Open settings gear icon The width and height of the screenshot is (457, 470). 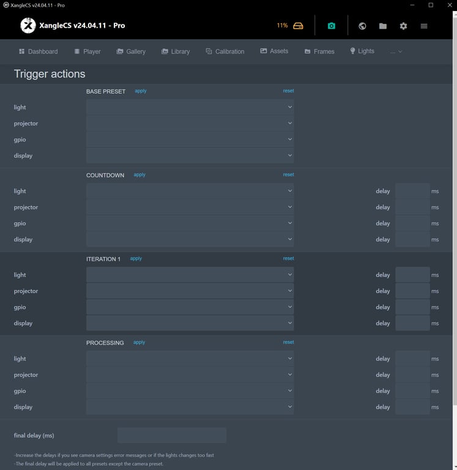tap(403, 26)
